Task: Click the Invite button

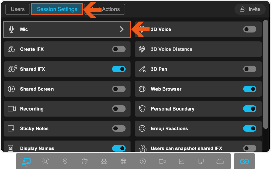Action: point(250,9)
